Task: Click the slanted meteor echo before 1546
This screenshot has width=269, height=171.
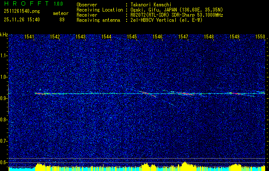Action: click(x=148, y=94)
